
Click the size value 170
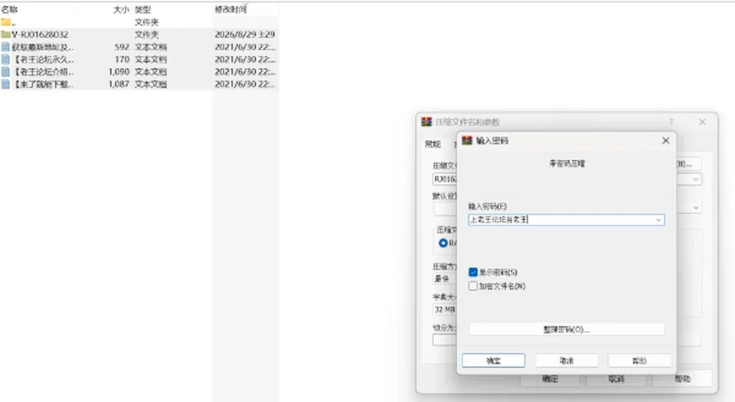point(122,59)
